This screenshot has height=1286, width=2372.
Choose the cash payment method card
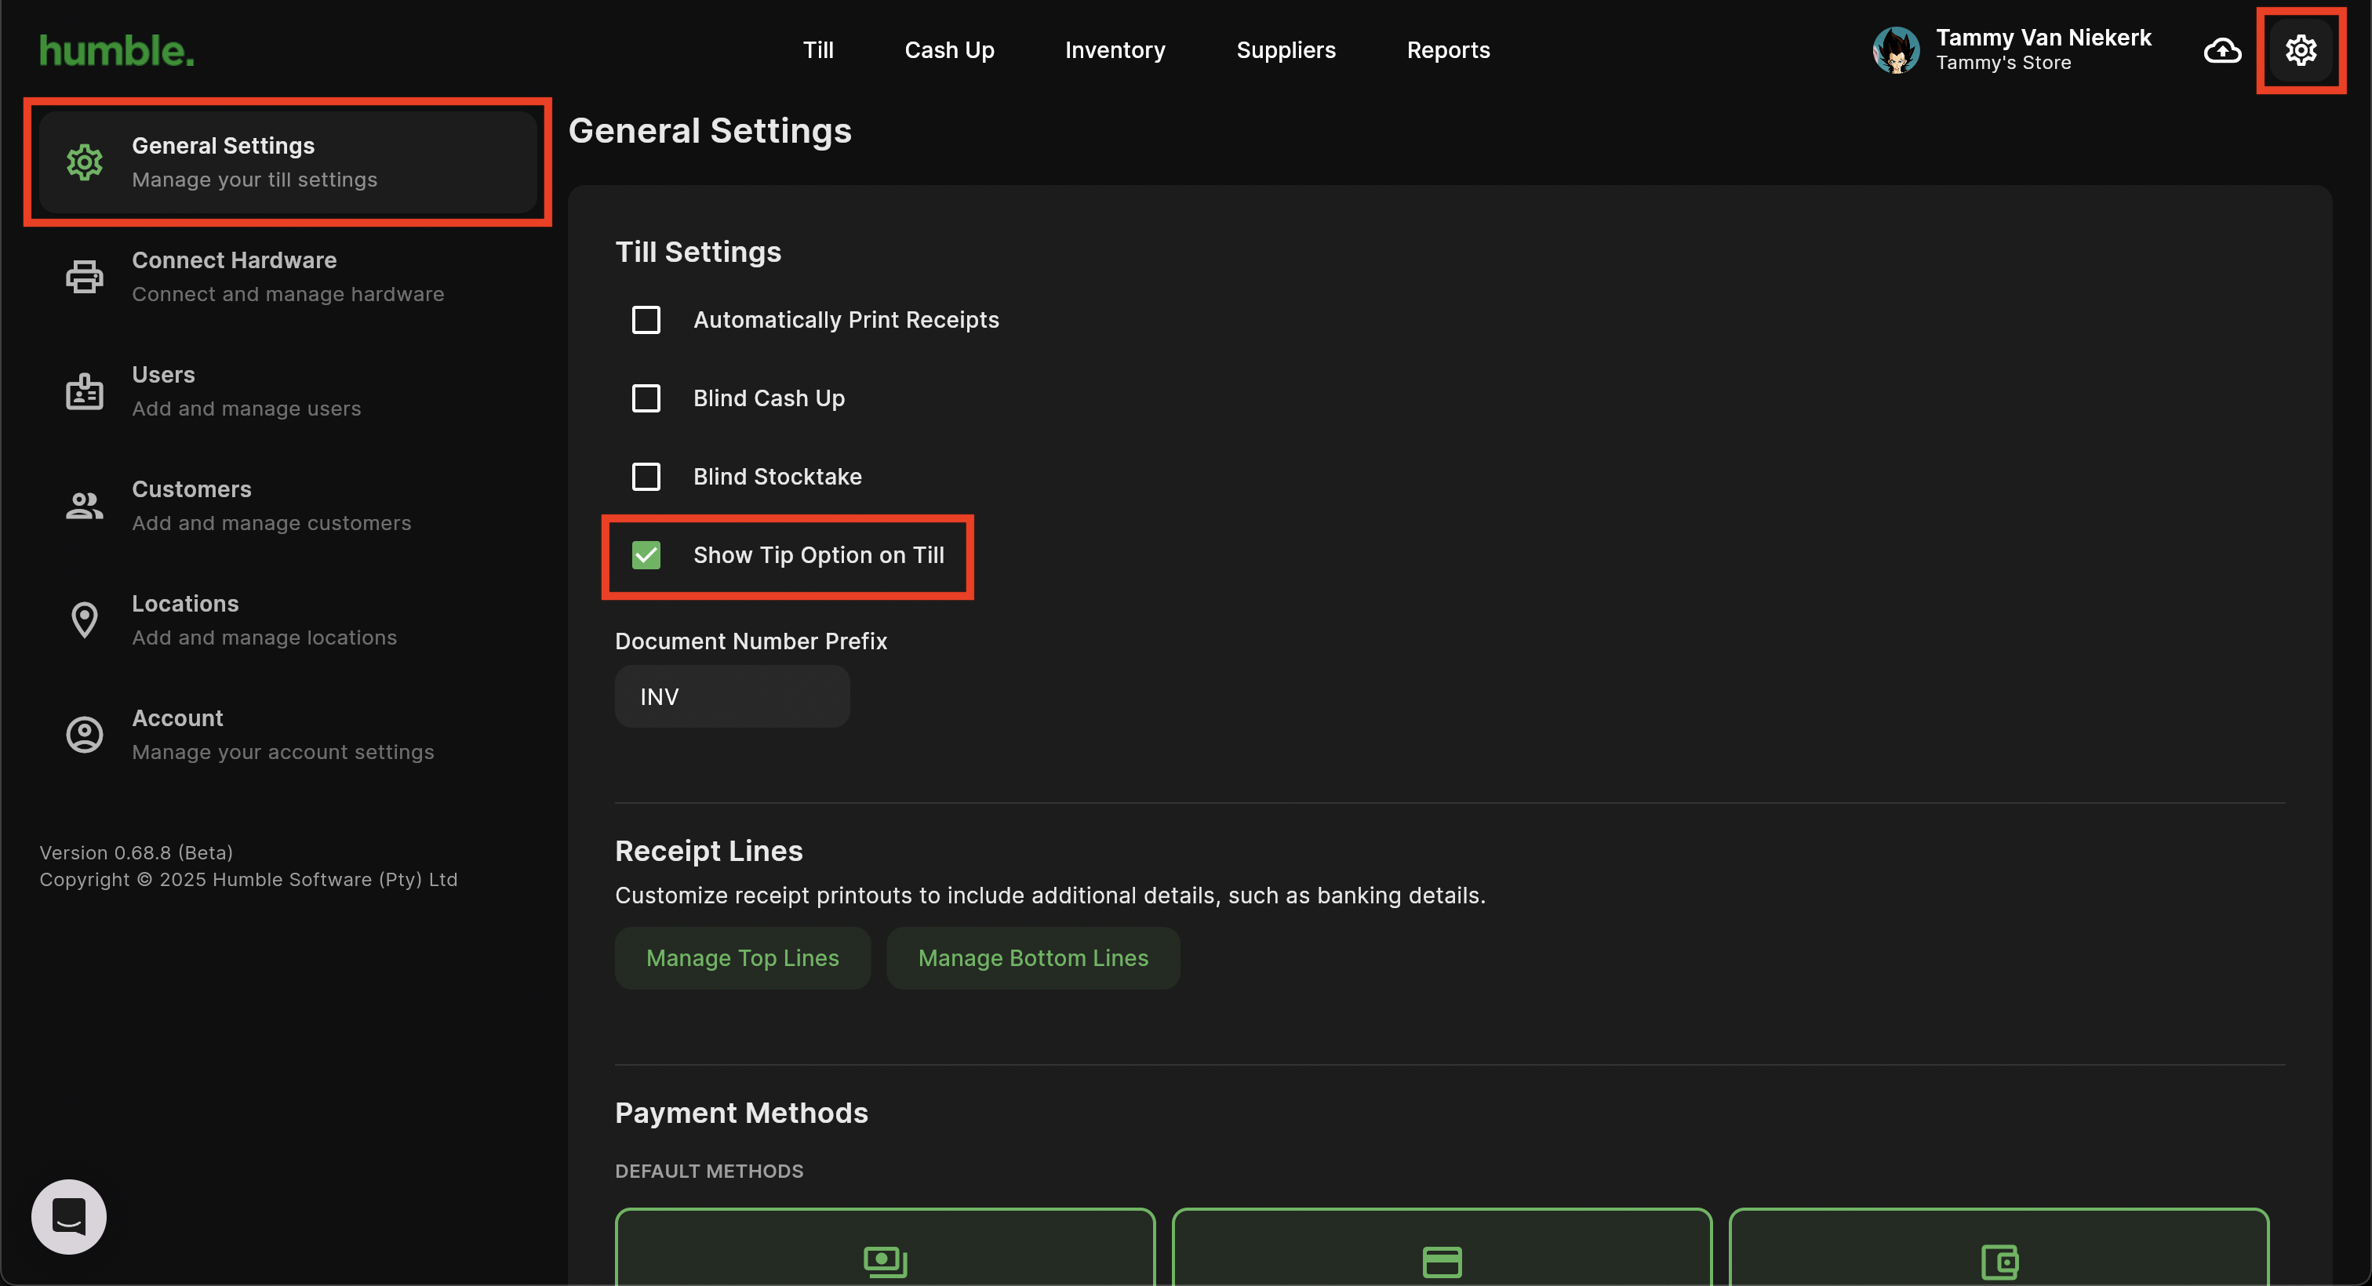pos(885,1247)
